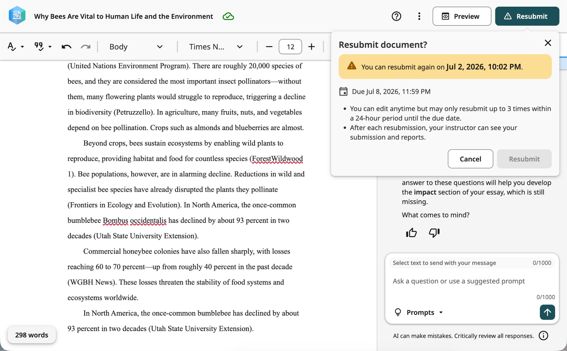The width and height of the screenshot is (567, 351).
Task: Expand the Times N... font dropdown
Action: (x=216, y=47)
